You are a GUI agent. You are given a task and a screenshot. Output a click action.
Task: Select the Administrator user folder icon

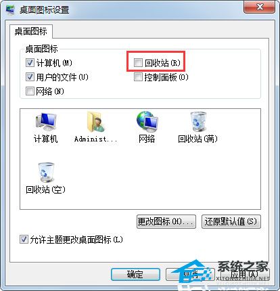click(96, 122)
